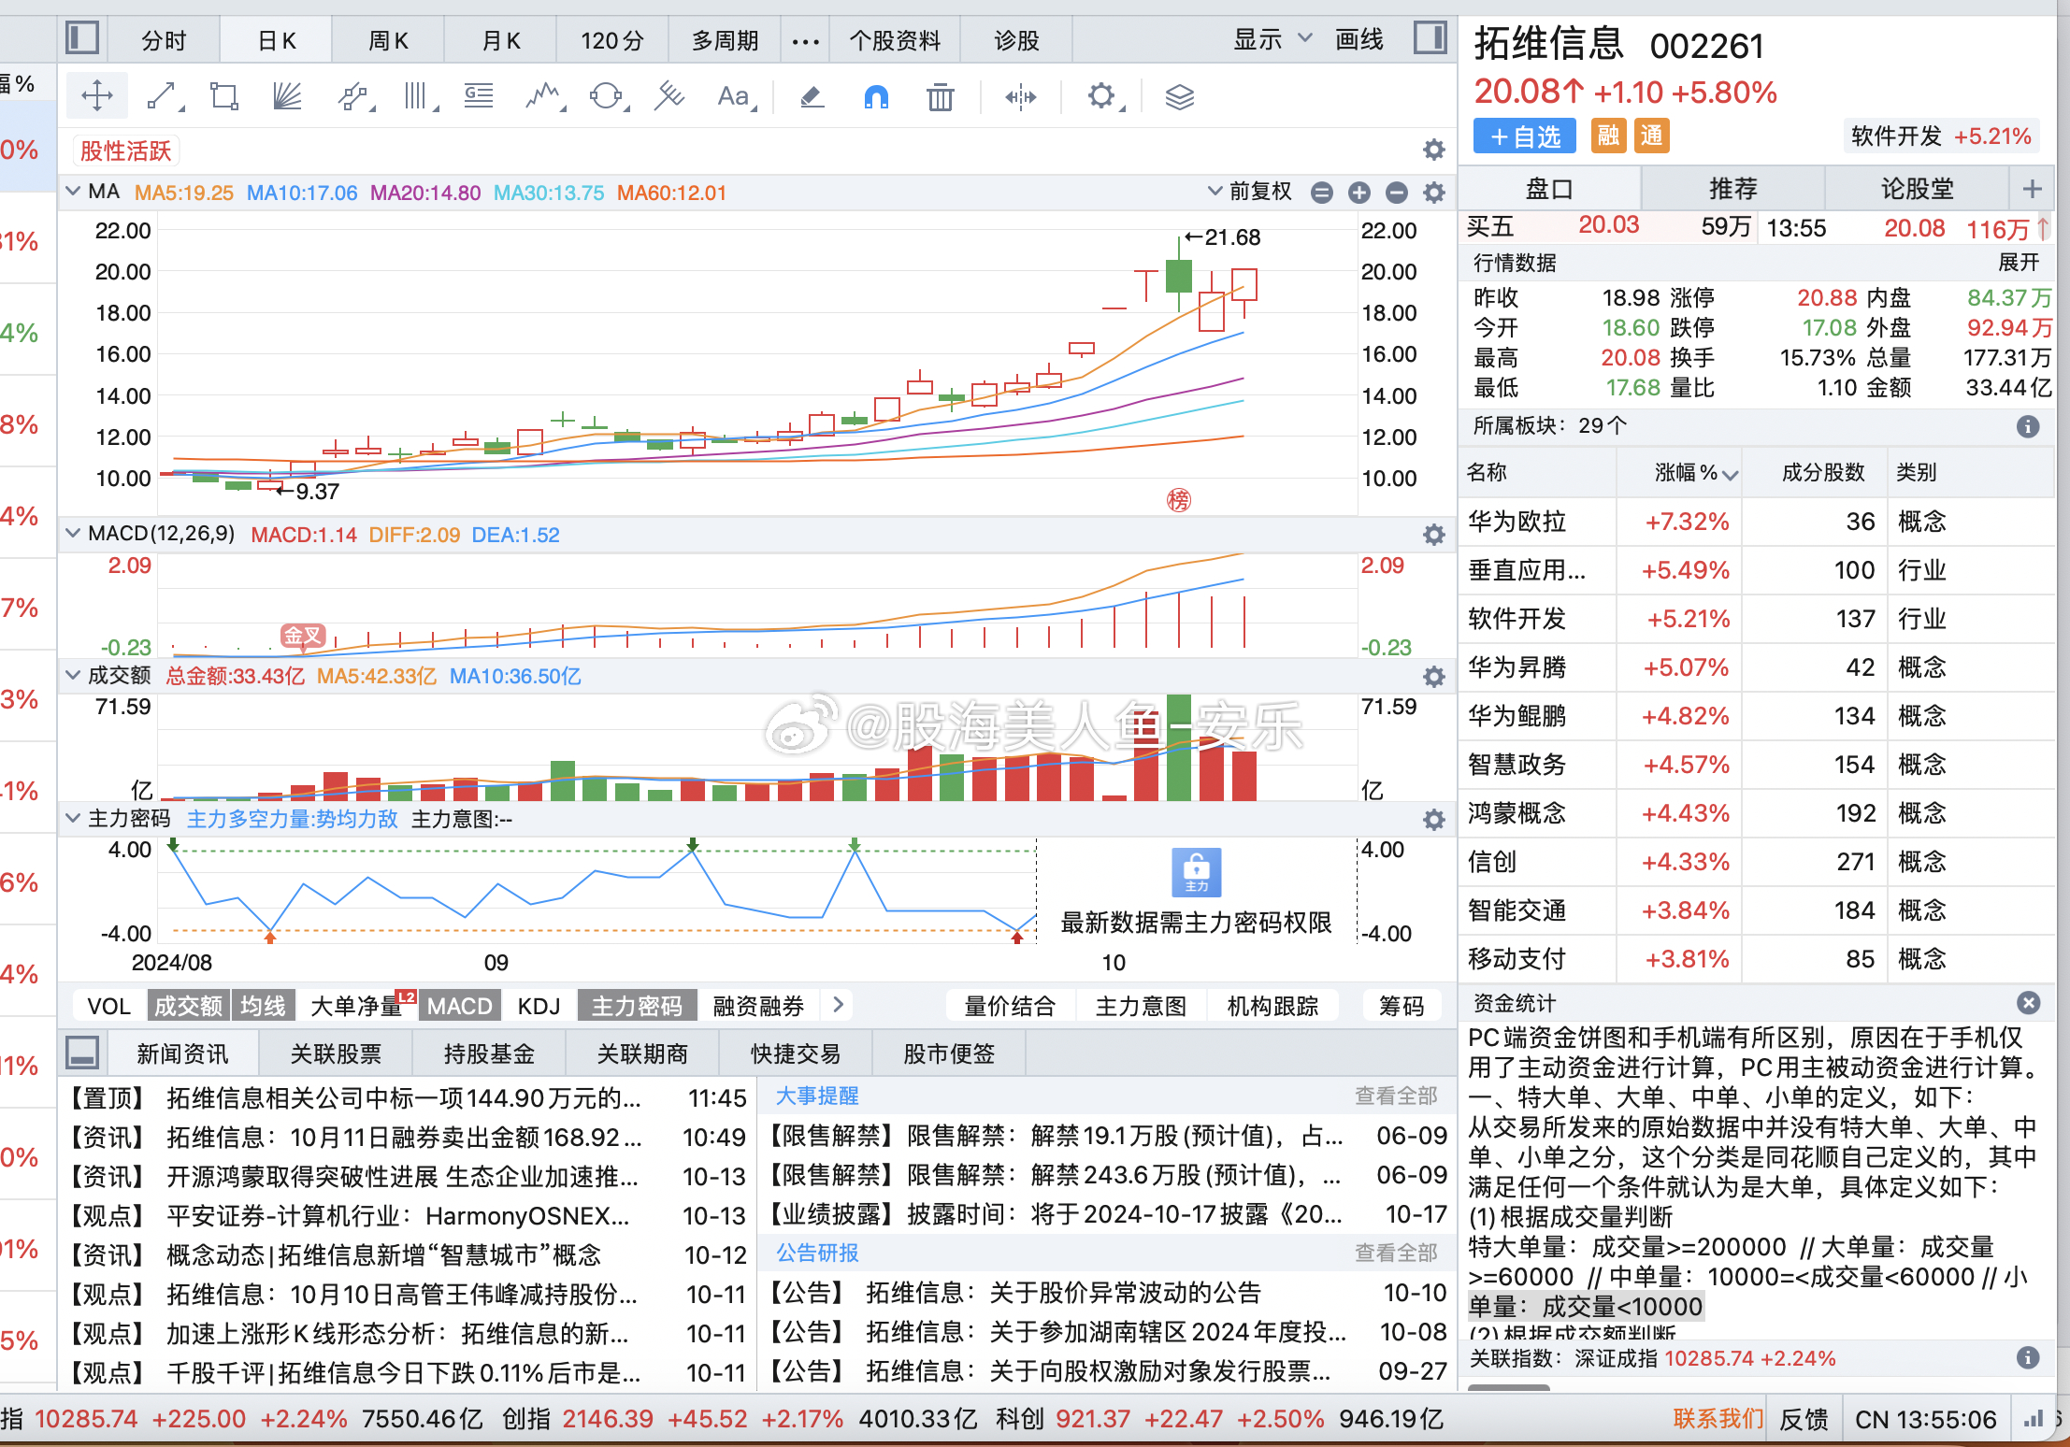This screenshot has width=2070, height=1447.
Task: Select the eraser tool
Action: coord(812,95)
